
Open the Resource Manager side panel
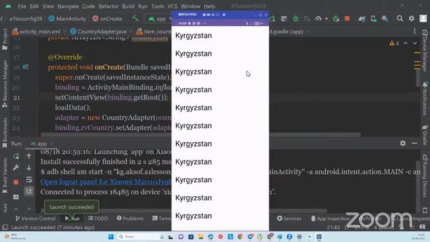tap(5, 83)
